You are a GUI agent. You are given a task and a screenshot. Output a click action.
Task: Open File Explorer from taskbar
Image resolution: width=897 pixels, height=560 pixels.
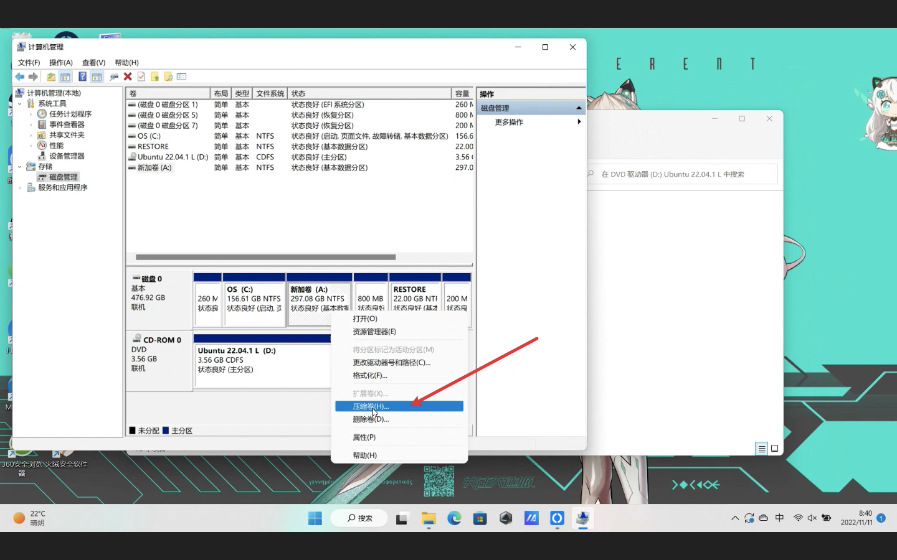tap(428, 518)
